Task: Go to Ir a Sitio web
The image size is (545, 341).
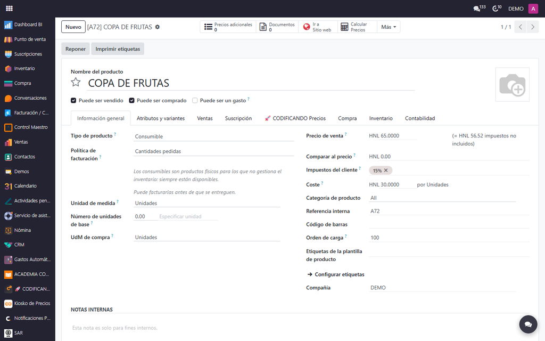Action: click(x=318, y=27)
